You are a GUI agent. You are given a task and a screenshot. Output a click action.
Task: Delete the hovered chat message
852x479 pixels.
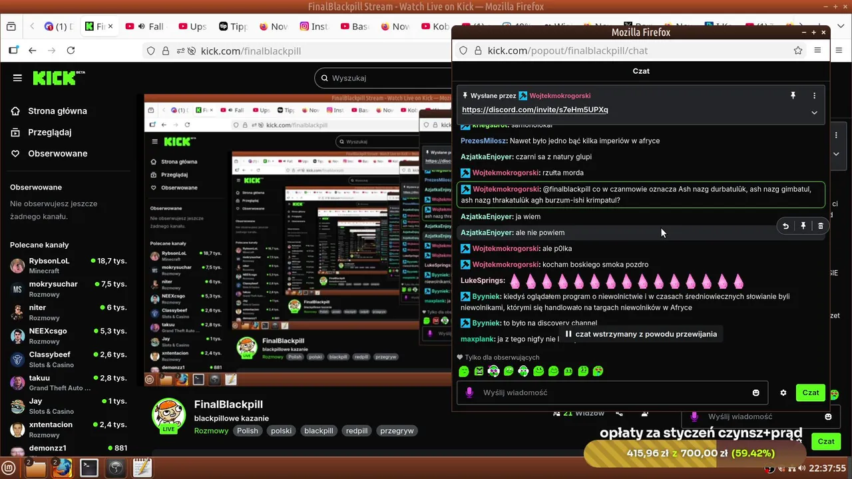pyautogui.click(x=821, y=226)
